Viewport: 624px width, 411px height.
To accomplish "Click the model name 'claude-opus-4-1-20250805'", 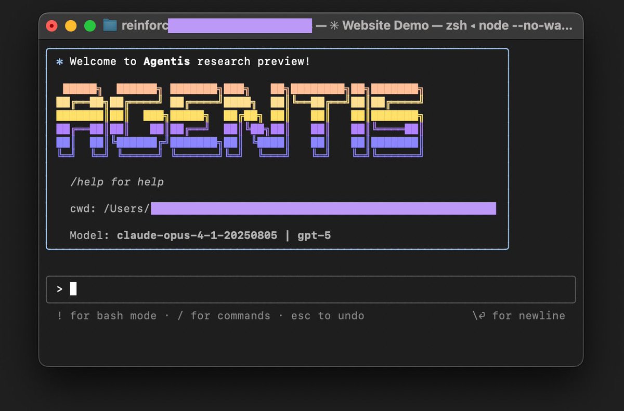I will pyautogui.click(x=197, y=235).
